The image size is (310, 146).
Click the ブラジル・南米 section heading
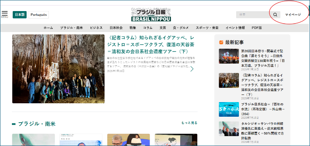point(37,124)
